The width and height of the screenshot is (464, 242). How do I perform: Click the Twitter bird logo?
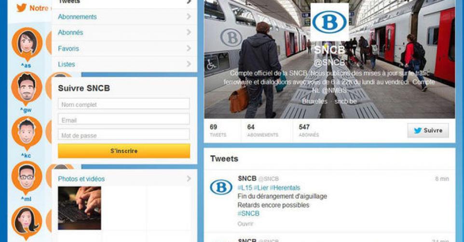22,8
